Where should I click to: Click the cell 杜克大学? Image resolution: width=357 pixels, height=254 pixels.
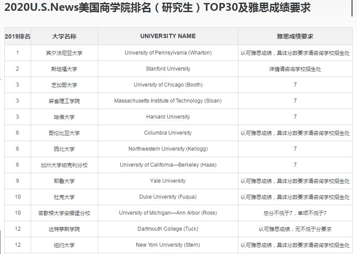(64, 197)
